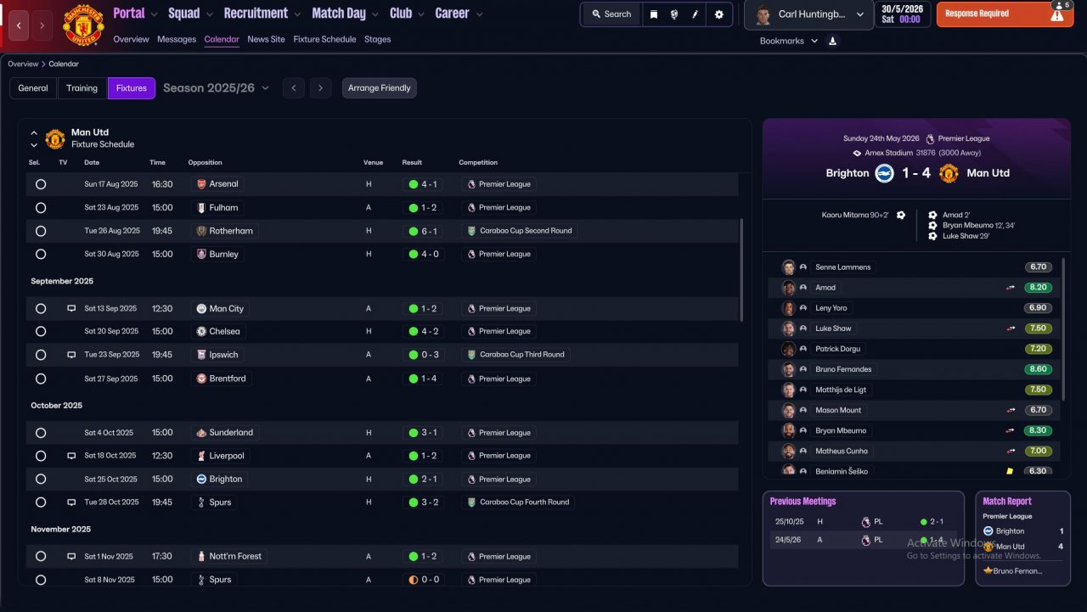Open the Fixture Schedule sub-menu
Image resolution: width=1087 pixels, height=612 pixels.
[325, 39]
